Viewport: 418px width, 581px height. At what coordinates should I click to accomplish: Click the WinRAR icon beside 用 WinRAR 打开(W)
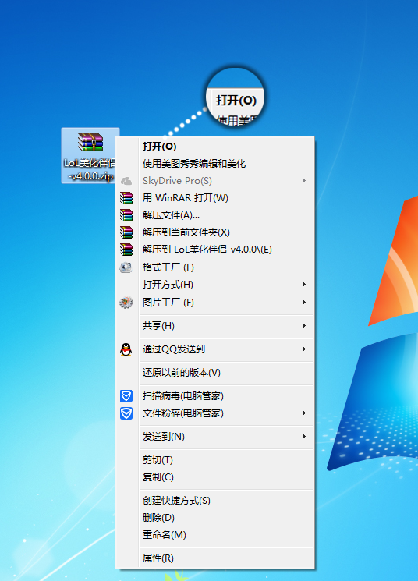(x=126, y=198)
